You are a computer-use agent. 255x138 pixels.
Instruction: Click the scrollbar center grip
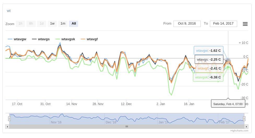pos(127,126)
